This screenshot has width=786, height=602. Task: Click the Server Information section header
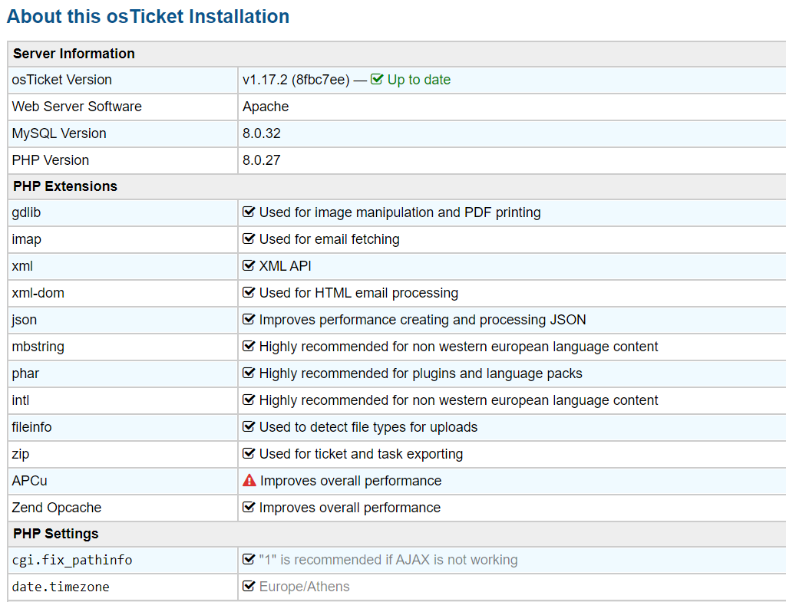click(x=74, y=54)
